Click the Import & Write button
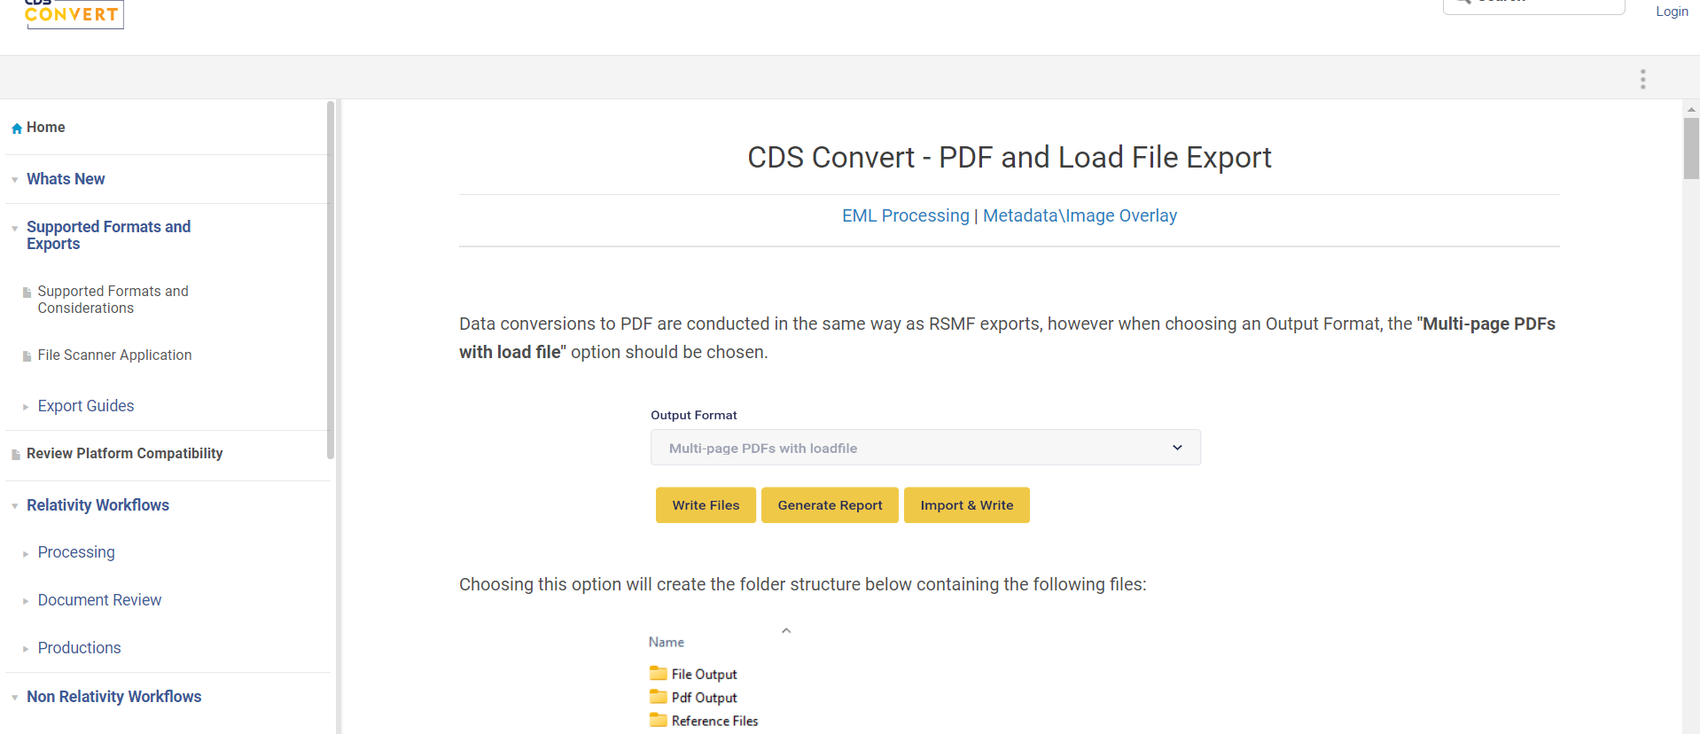The width and height of the screenshot is (1700, 734). pyautogui.click(x=966, y=505)
